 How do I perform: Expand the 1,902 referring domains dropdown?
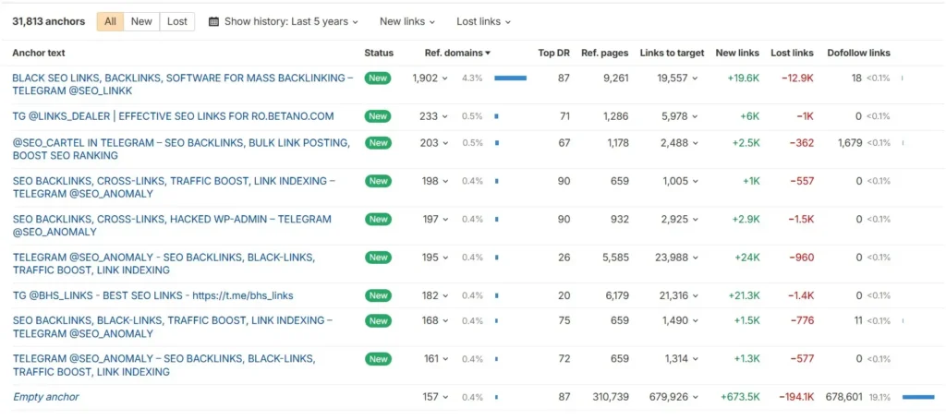(431, 78)
